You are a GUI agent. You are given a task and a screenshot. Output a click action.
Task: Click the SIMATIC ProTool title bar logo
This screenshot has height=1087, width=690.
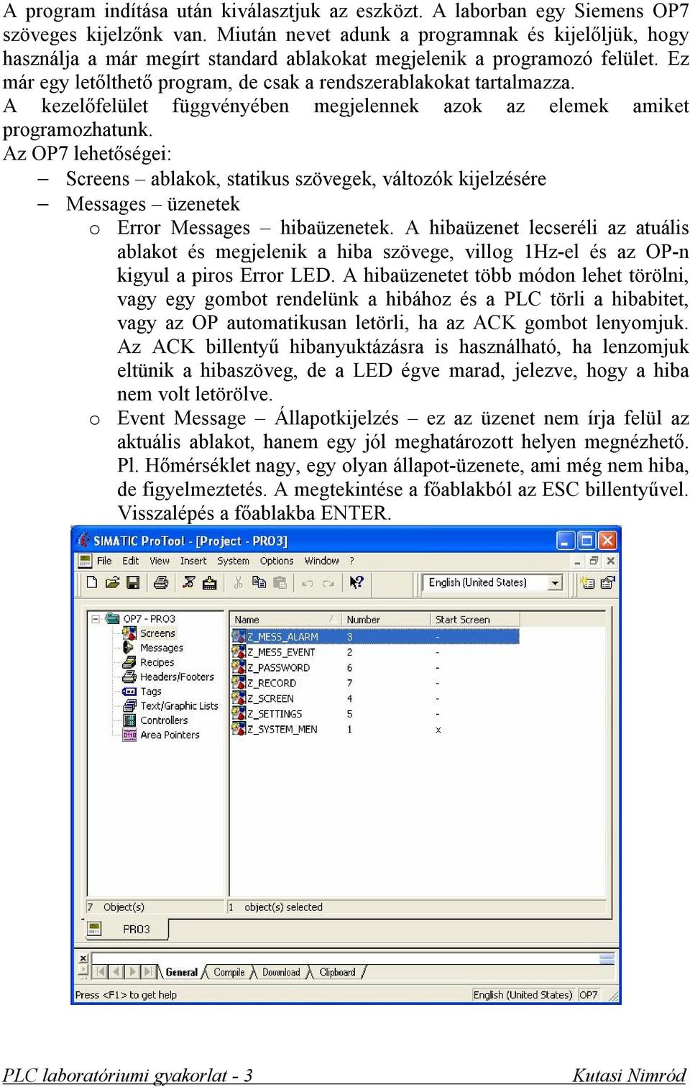pos(84,540)
